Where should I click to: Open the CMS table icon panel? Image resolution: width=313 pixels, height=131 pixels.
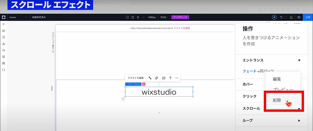[x=4, y=63]
